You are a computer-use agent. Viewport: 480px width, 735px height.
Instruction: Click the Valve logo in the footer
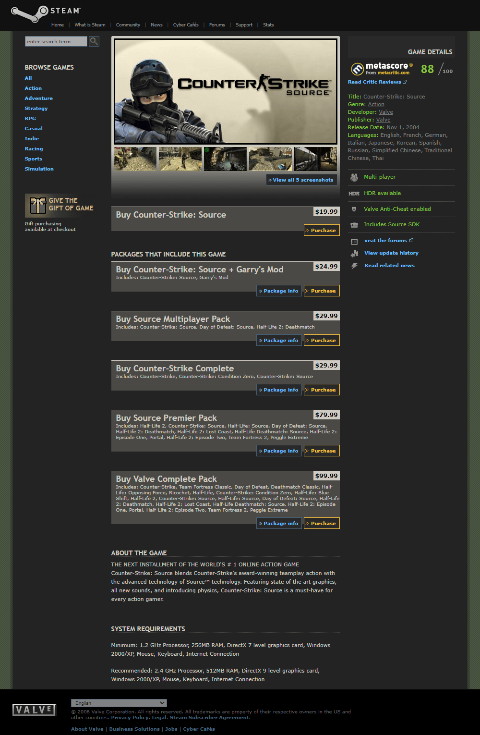(34, 710)
